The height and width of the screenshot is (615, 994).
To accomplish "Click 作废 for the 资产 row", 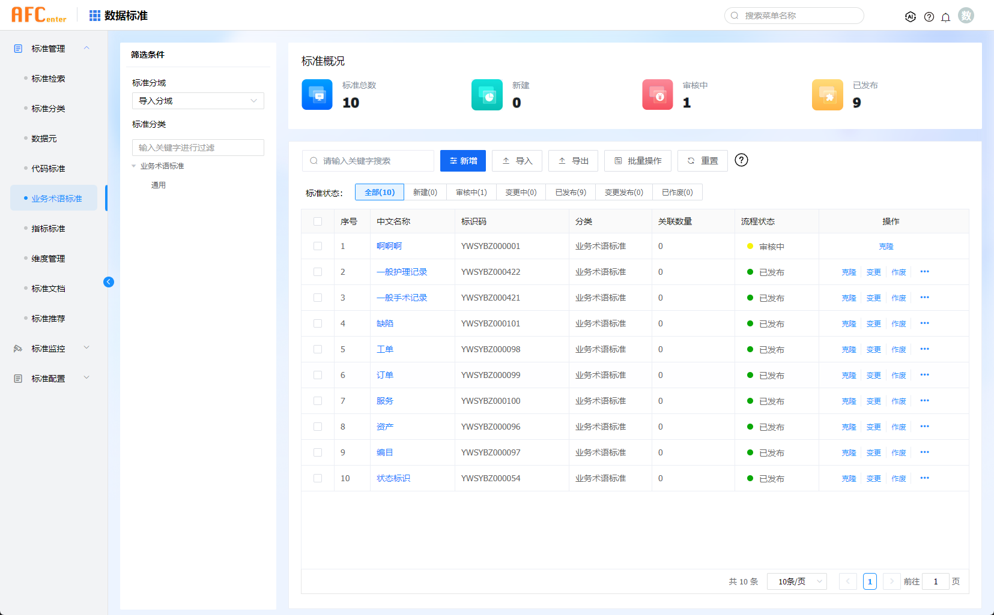I will click(899, 427).
